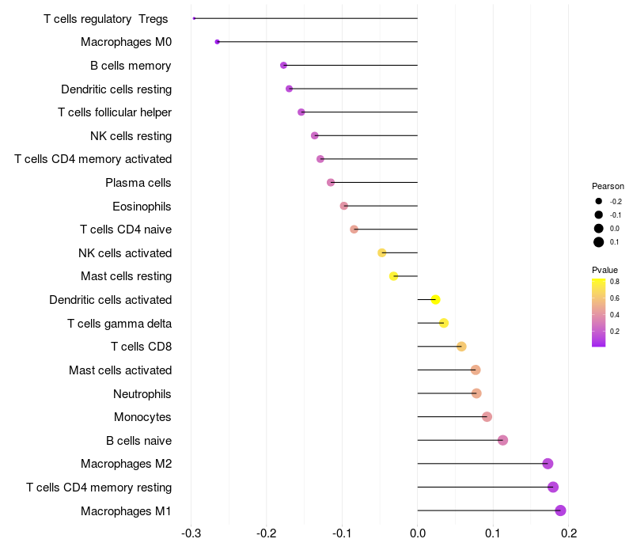Select the Neutrophils label text

click(142, 394)
